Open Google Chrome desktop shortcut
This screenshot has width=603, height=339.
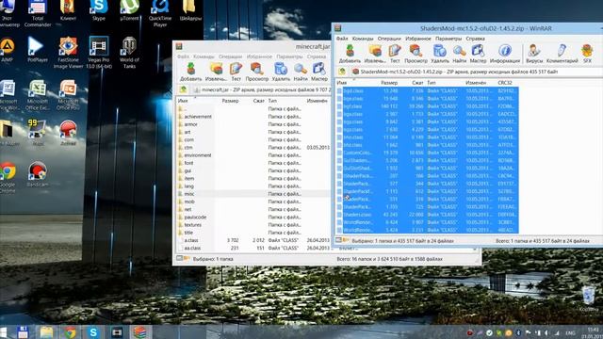point(8,176)
